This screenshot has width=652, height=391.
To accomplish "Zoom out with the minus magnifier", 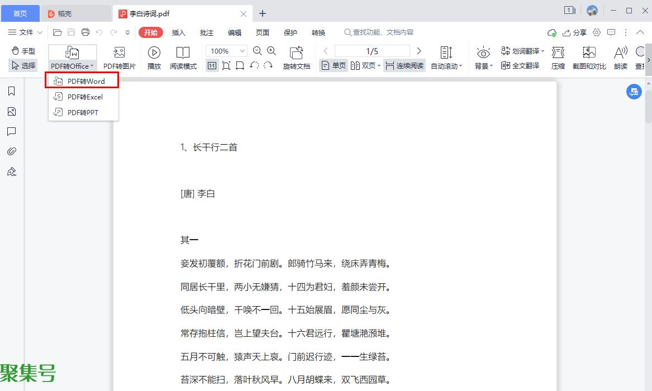I will 257,51.
